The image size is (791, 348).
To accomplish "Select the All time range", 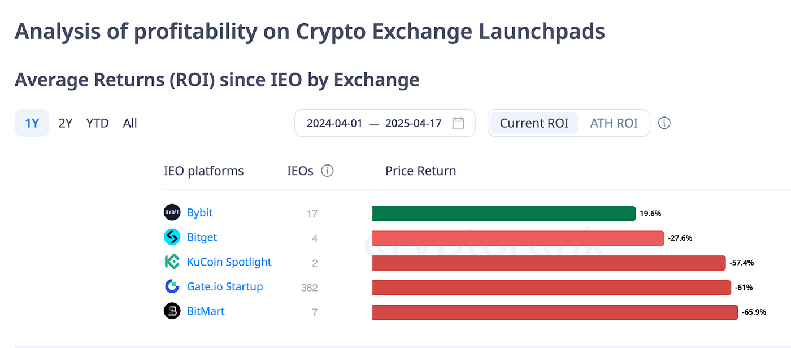I will click(x=130, y=123).
